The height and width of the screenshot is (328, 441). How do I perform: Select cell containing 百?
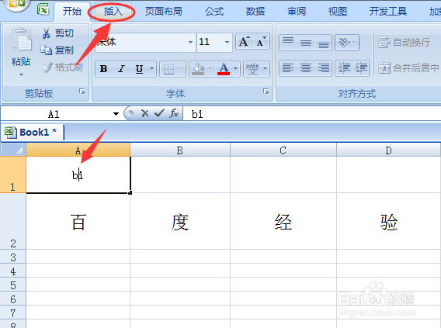(x=78, y=221)
